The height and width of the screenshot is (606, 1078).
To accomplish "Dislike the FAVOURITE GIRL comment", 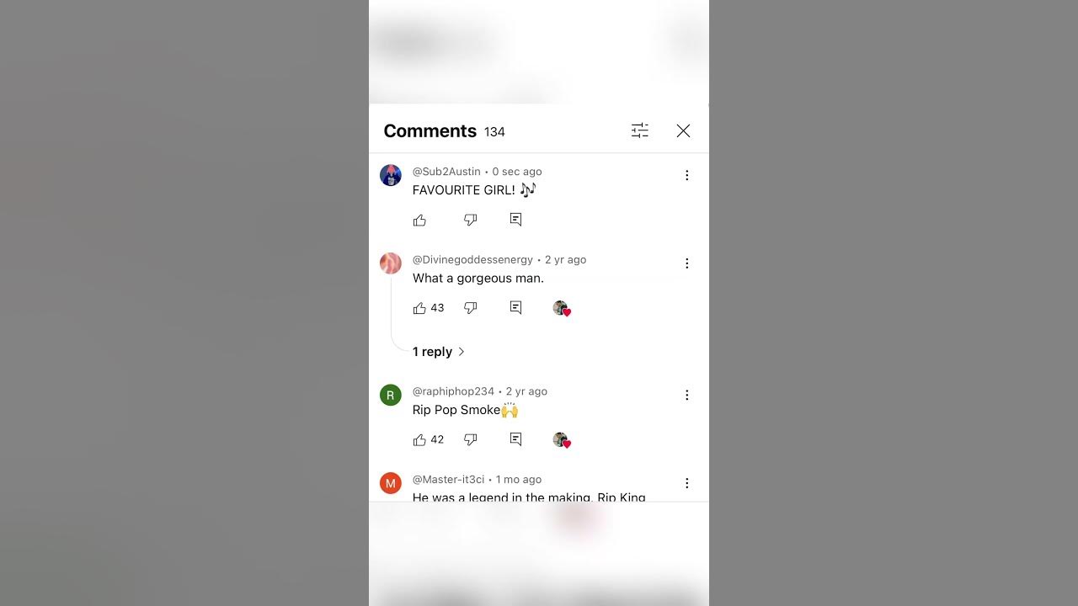I will coord(471,220).
